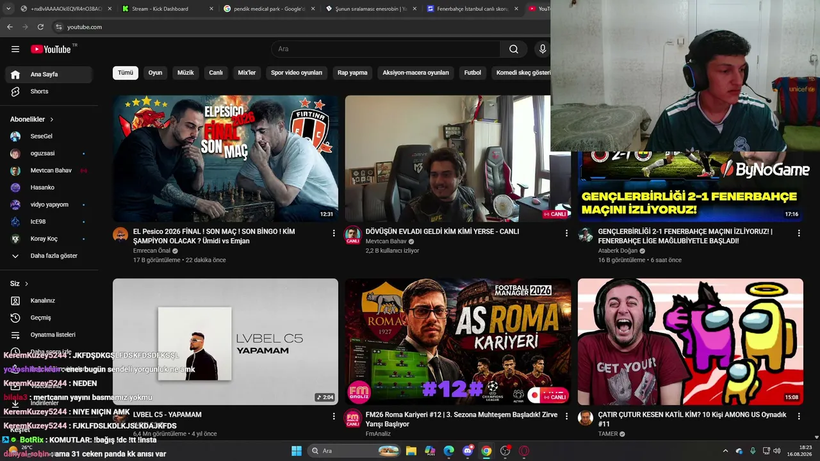Image resolution: width=820 pixels, height=461 pixels.
Task: Start voice search with the microphone
Action: click(543, 49)
